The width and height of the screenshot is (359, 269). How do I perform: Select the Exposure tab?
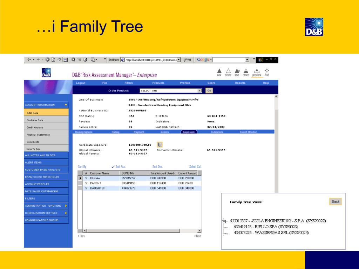pyautogui.click(x=189, y=132)
